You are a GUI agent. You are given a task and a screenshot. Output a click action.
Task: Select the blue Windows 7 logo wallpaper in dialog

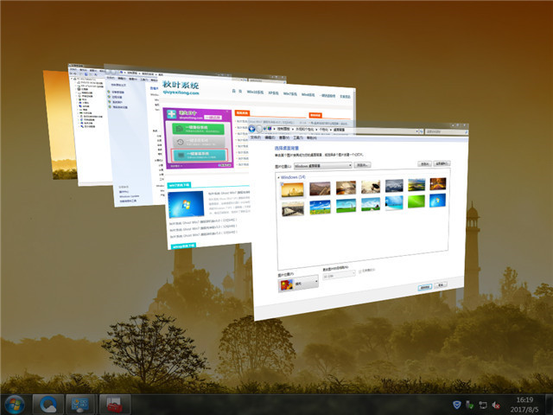[438, 201]
